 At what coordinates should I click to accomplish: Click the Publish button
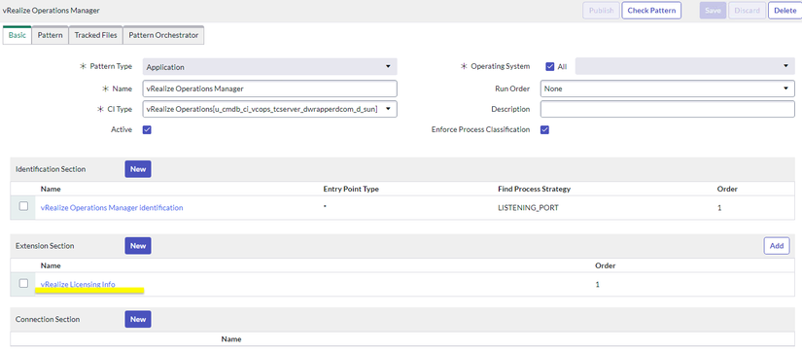[601, 11]
